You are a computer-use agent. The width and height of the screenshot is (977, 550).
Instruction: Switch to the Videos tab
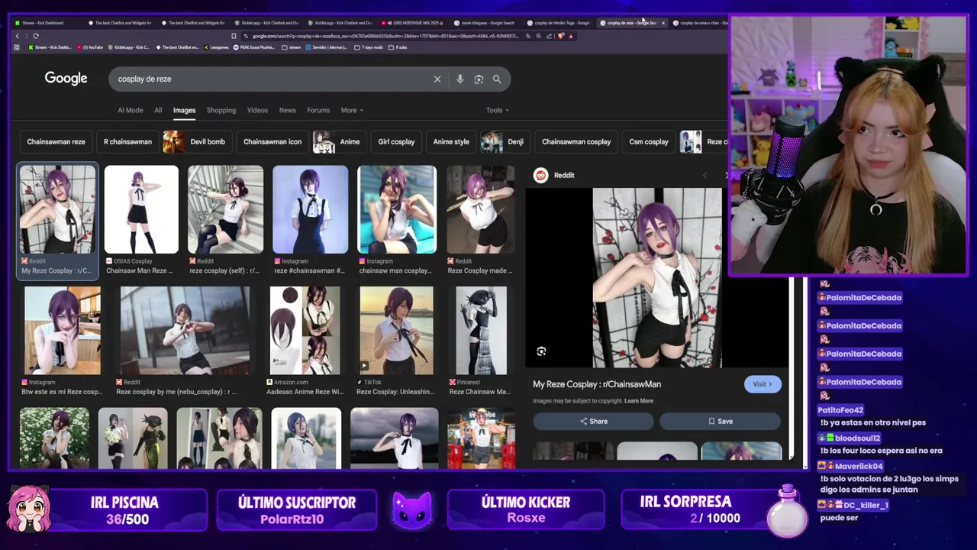pyautogui.click(x=257, y=110)
